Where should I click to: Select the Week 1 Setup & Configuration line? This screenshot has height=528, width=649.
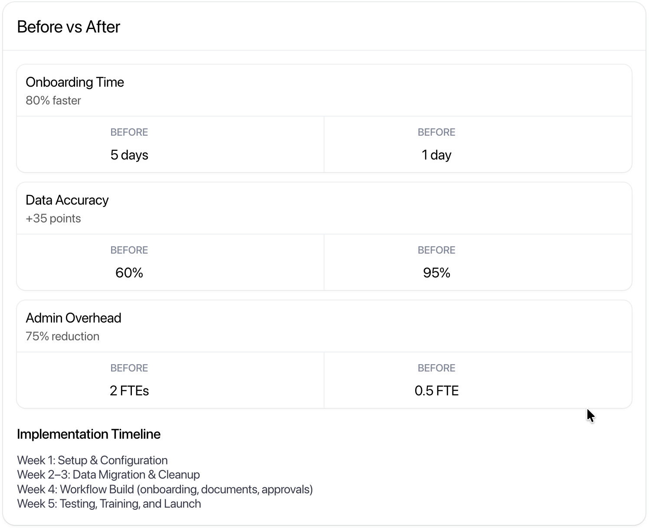(92, 460)
